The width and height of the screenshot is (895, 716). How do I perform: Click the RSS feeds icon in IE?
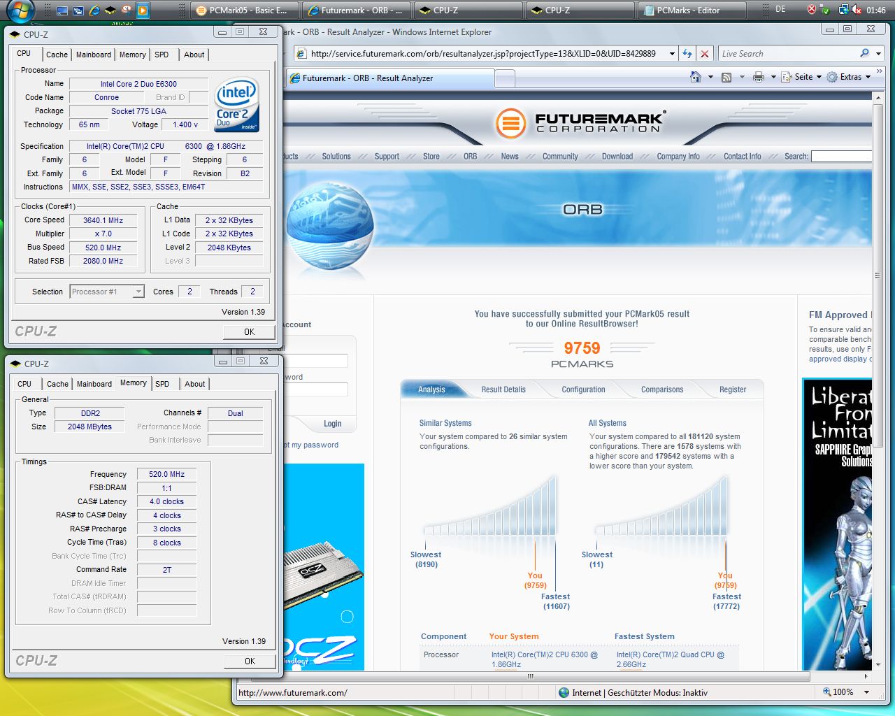coord(726,78)
